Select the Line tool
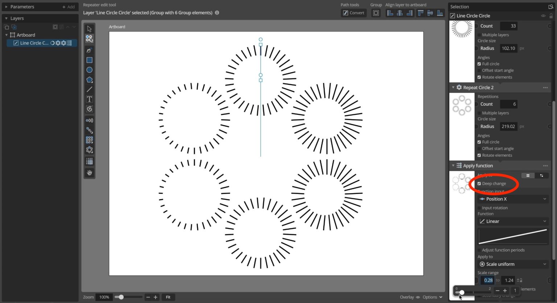 (x=90, y=89)
